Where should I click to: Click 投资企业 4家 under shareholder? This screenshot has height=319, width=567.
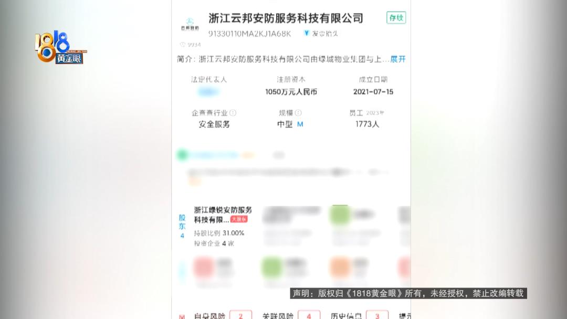[x=214, y=243]
